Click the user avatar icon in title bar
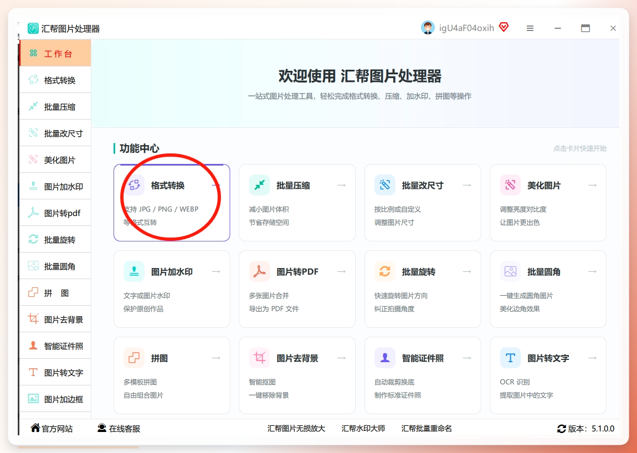This screenshot has height=453, width=637. coord(428,28)
